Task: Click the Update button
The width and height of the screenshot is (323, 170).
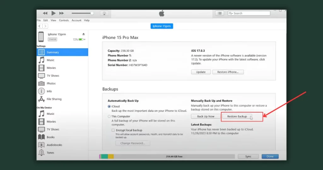Action: coord(201,72)
